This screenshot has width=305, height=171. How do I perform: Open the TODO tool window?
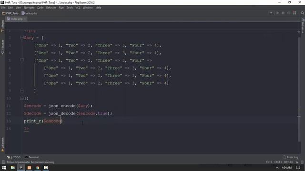[x=14, y=157]
